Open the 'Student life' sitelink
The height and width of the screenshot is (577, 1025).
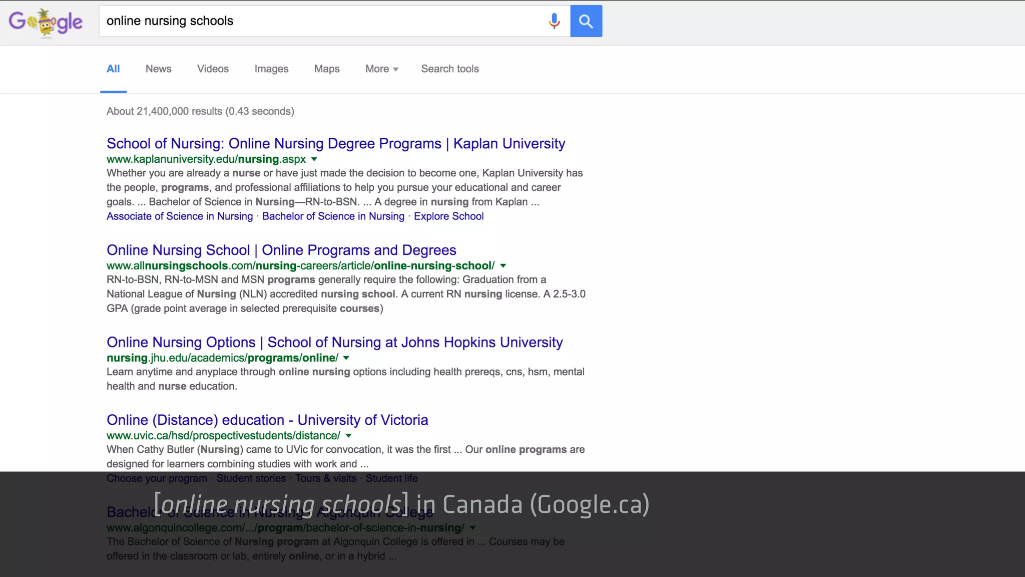pyautogui.click(x=392, y=478)
